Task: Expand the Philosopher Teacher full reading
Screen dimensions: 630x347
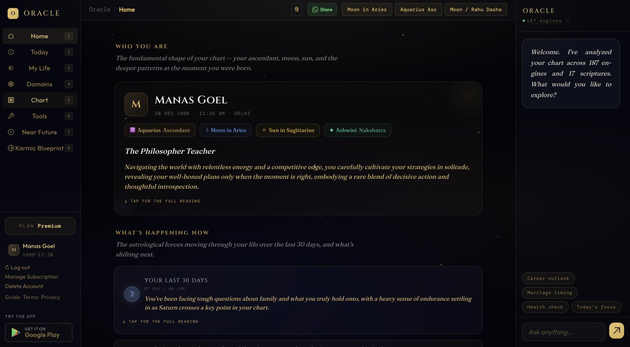Action: (x=162, y=201)
